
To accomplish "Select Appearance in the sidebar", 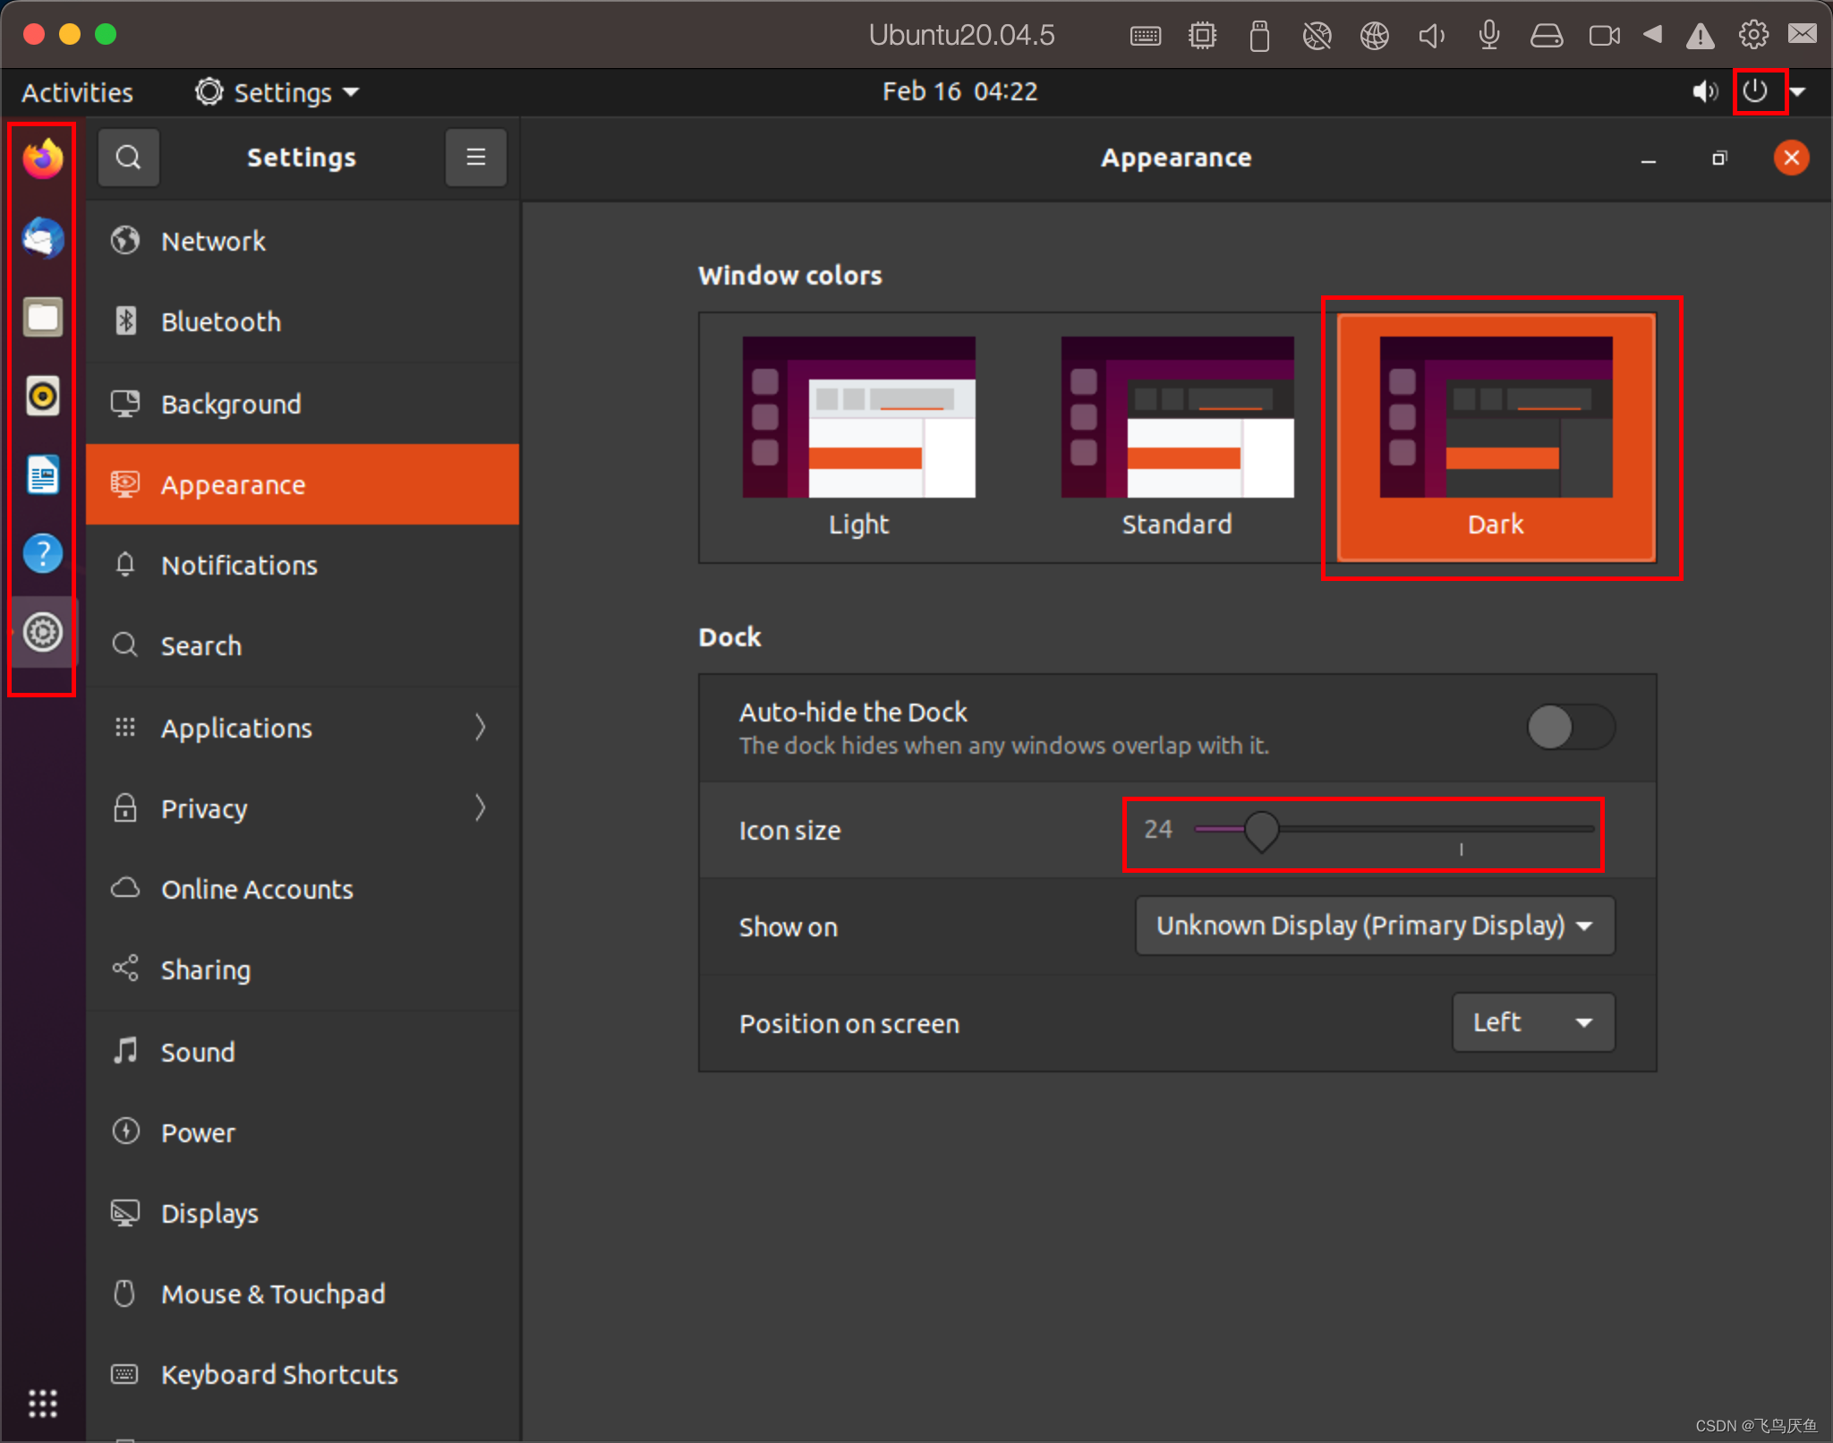I will [303, 484].
